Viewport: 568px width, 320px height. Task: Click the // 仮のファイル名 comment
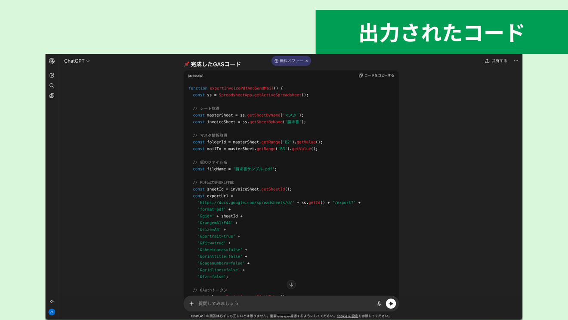coord(210,162)
